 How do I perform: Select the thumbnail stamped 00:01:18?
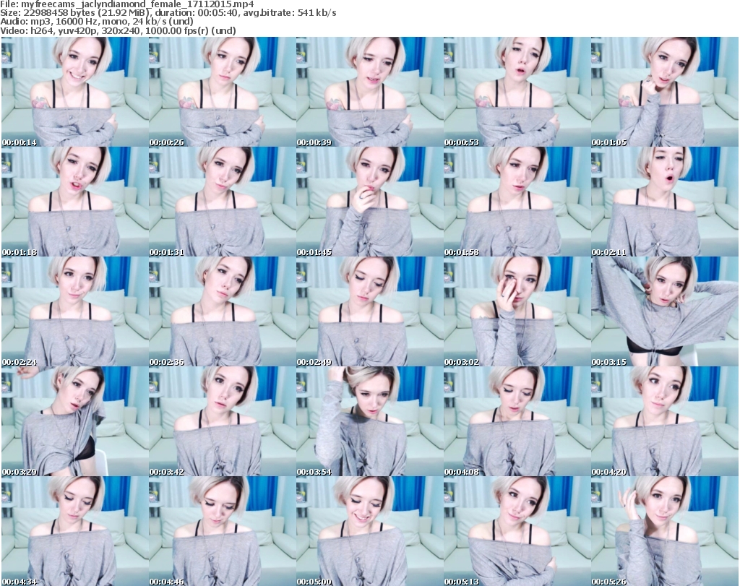point(74,202)
